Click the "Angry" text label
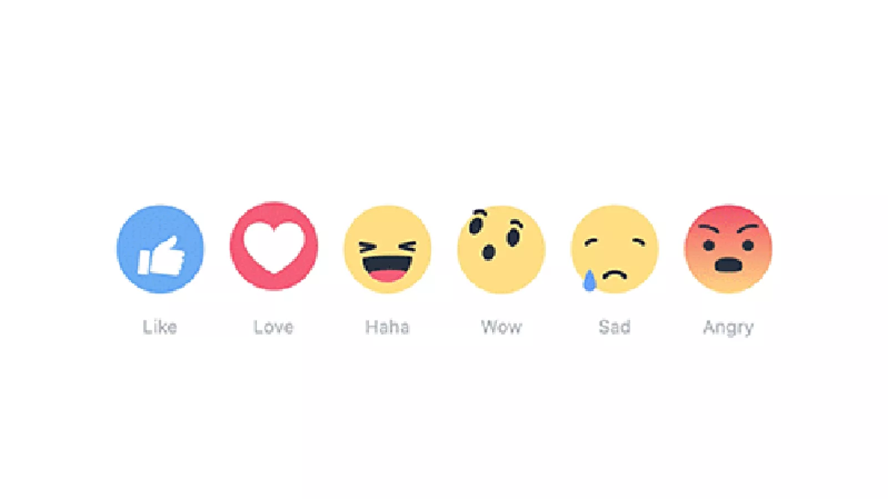 pos(728,328)
